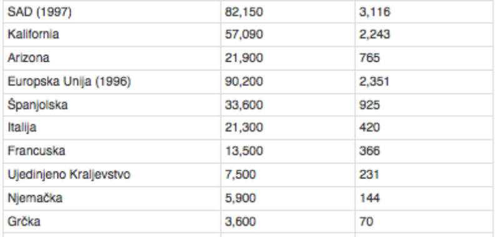The image size is (500, 237).
Task: Select the Francuska cell
Action: coord(112,151)
